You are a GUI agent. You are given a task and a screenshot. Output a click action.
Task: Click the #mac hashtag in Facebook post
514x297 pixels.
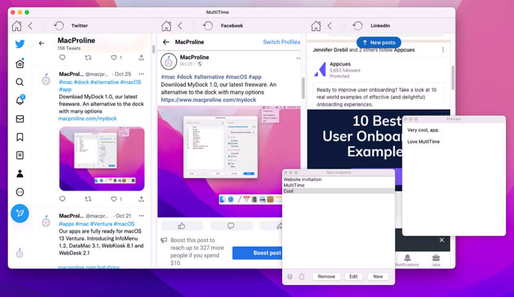(x=168, y=77)
